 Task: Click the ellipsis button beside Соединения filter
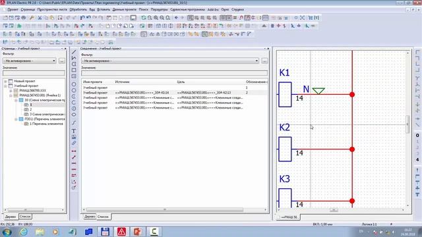(264, 61)
